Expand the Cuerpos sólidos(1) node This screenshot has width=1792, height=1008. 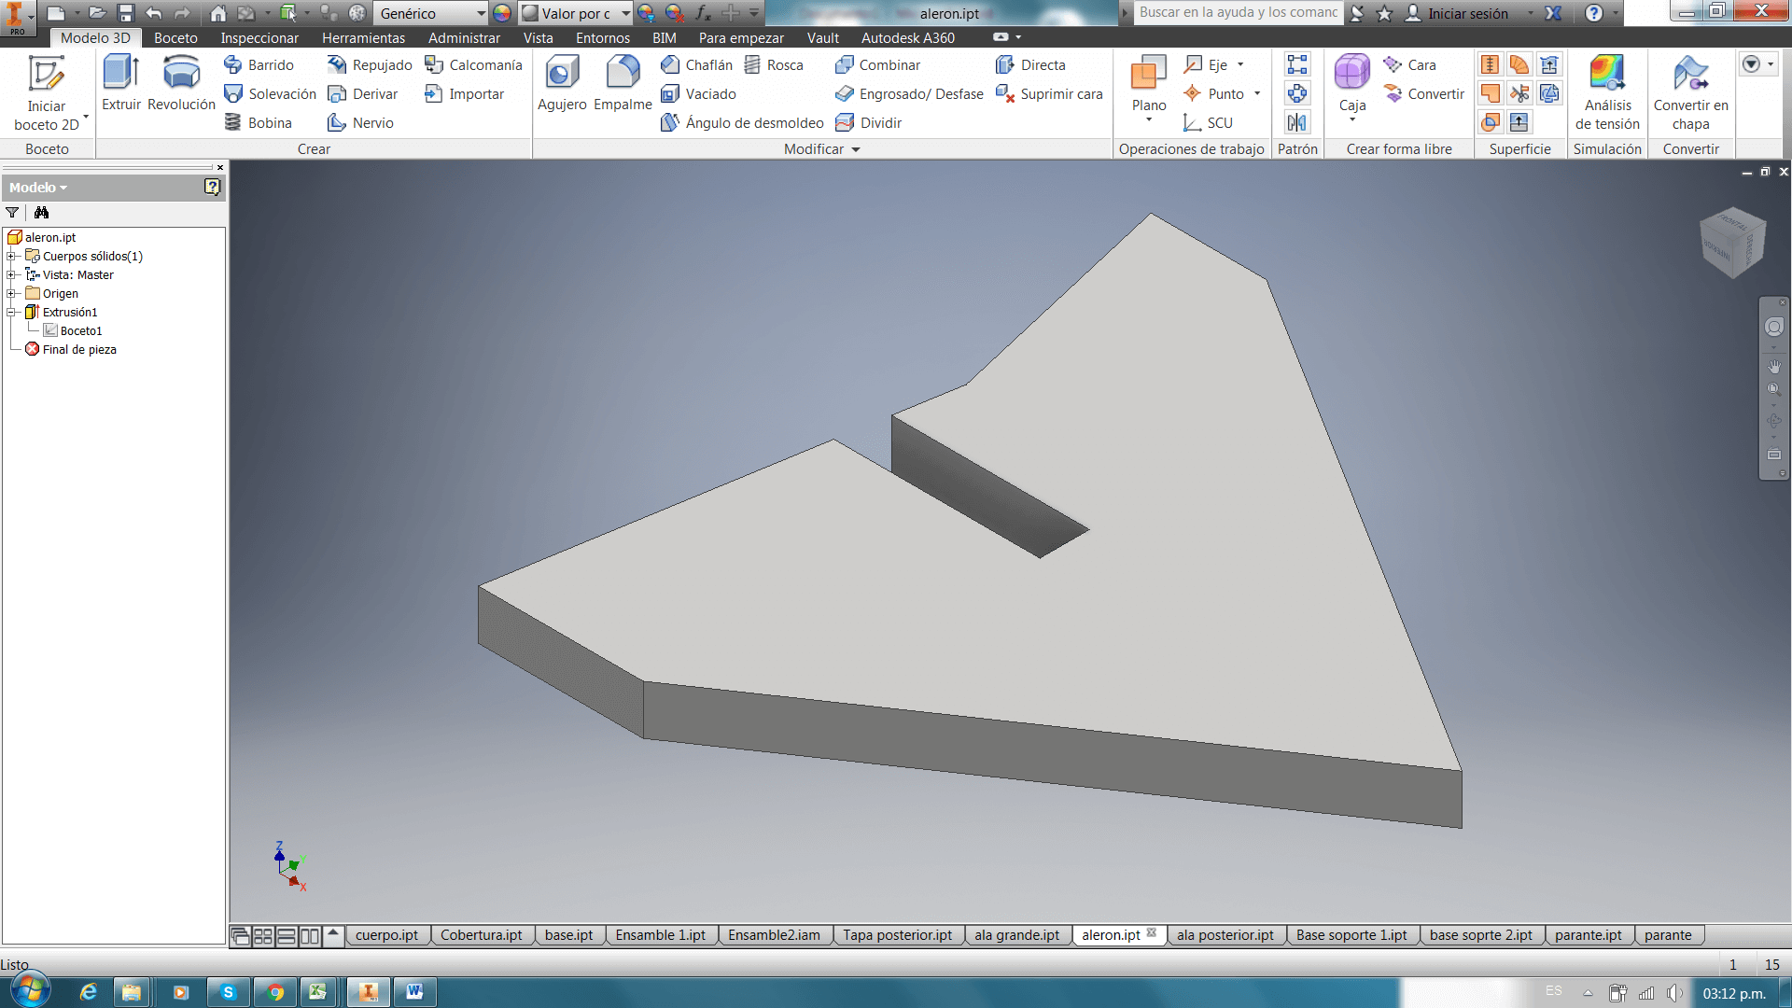point(11,256)
